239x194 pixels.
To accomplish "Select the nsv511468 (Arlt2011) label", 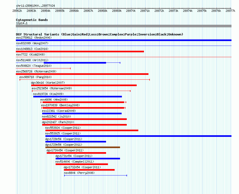I will [x=32, y=60].
